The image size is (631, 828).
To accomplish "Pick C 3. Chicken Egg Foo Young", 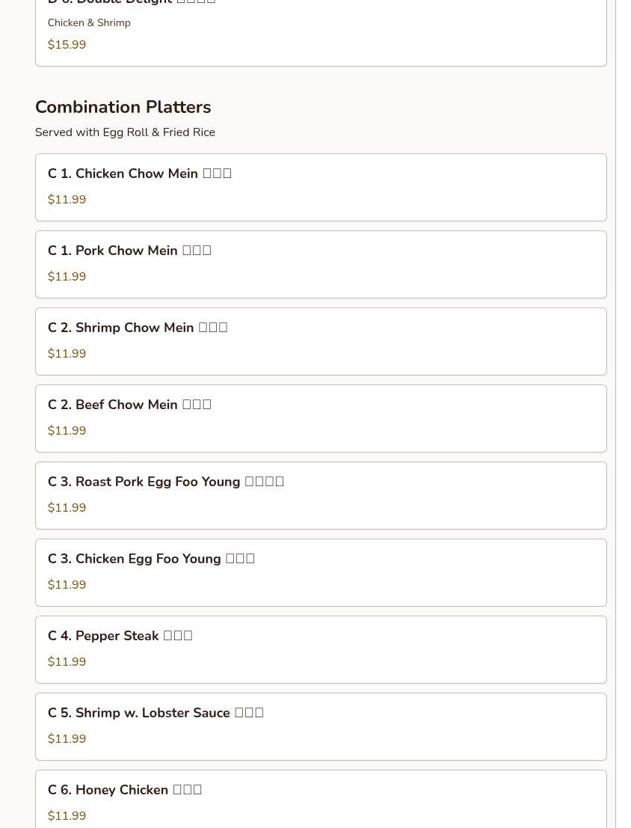I will coord(321,573).
